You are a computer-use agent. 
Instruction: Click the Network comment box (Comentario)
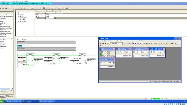[46, 49]
